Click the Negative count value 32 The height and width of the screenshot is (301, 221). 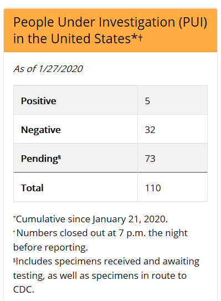(x=150, y=130)
